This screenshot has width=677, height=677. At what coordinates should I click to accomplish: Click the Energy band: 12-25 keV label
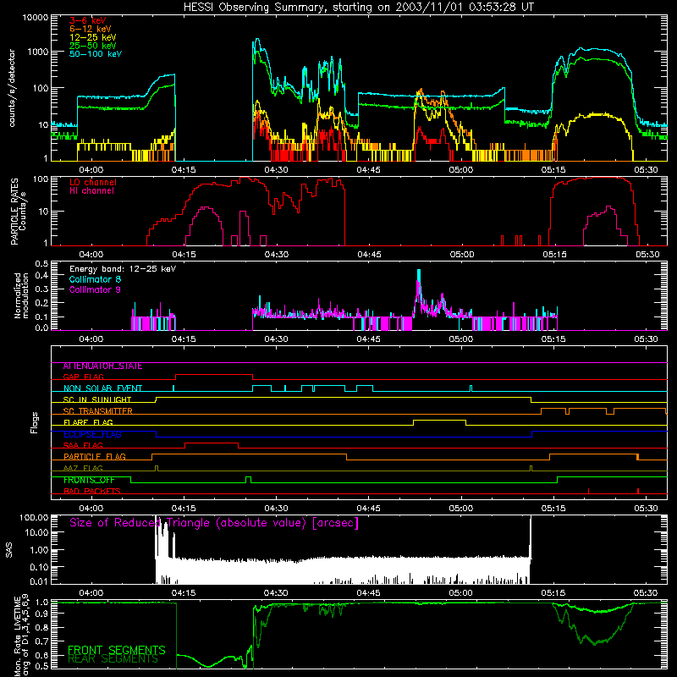click(123, 269)
